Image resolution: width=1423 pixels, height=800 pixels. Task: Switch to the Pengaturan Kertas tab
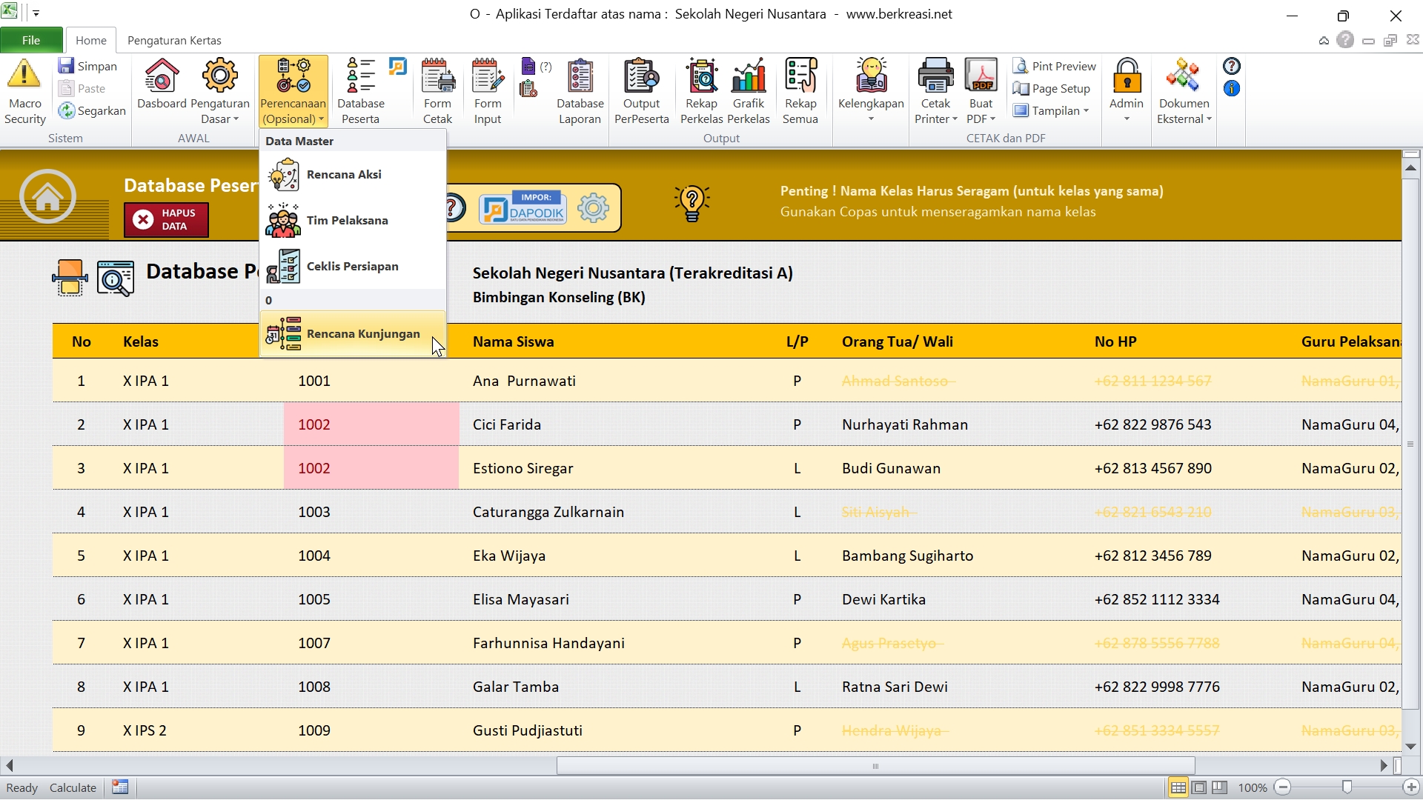pyautogui.click(x=174, y=40)
